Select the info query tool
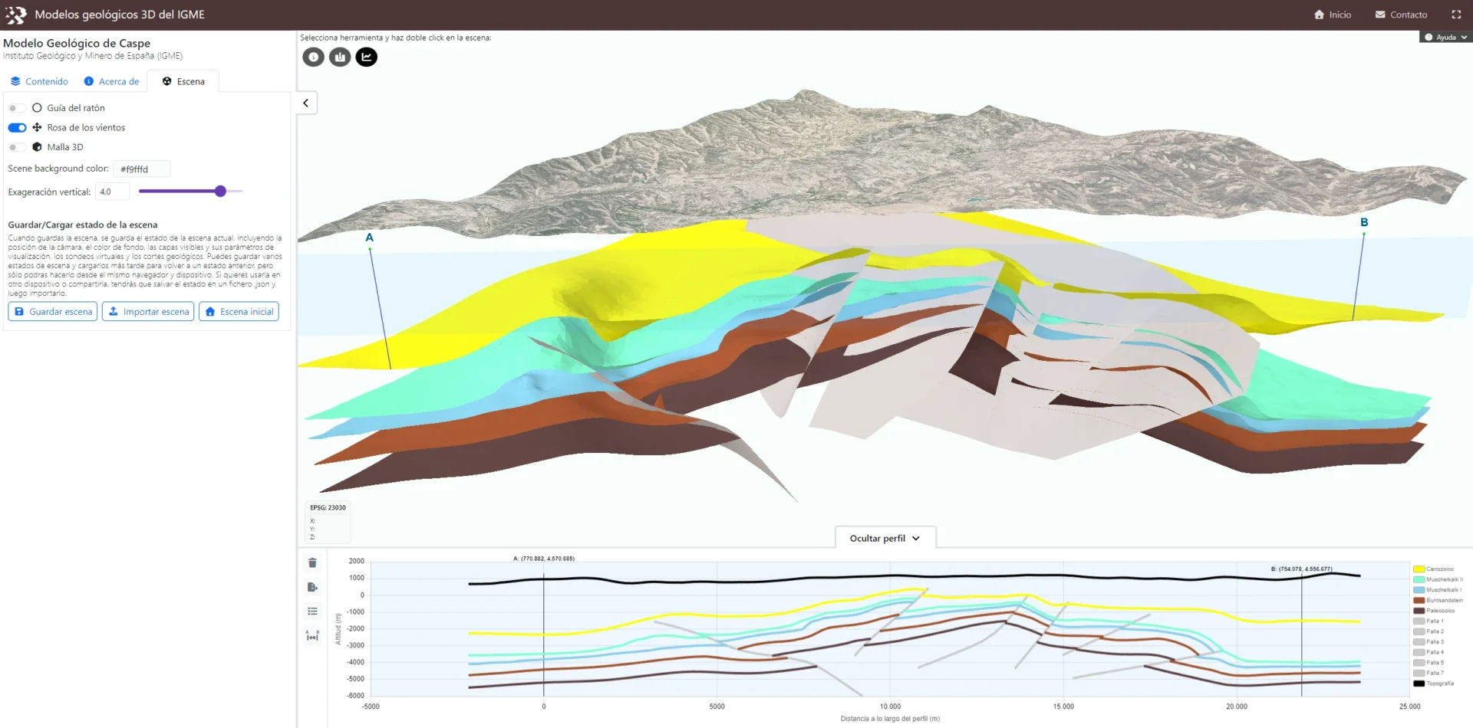Screen dimensions: 1473x728 [x=313, y=57]
